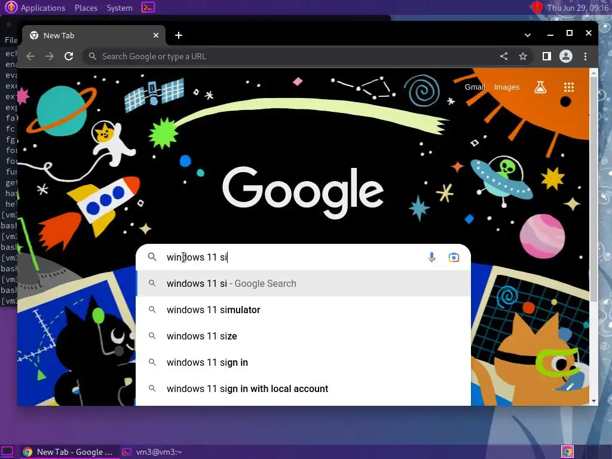
Task: Click the magnifier in Google search box
Action: (152, 257)
